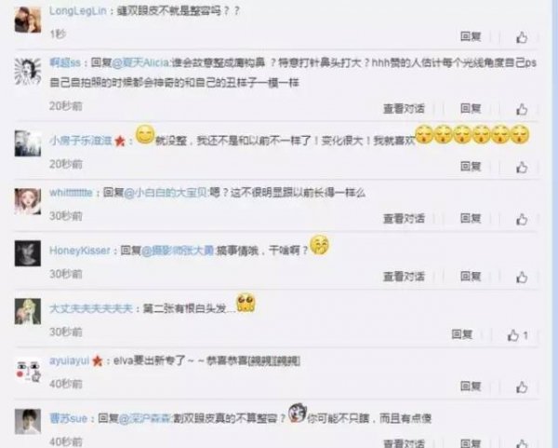Click thumbs-up on 啊超ss's comment

(x=522, y=109)
